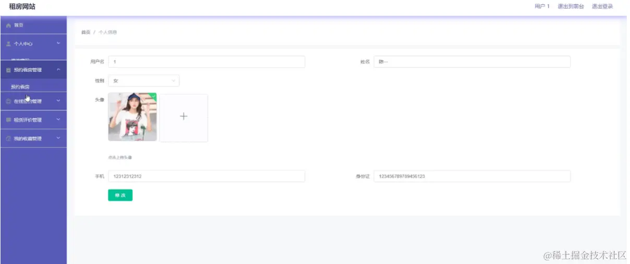Open the 首页 sidebar menu item
The height and width of the screenshot is (264, 630).
(x=33, y=25)
